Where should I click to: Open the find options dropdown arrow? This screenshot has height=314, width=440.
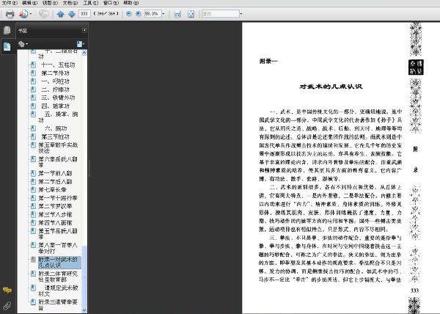point(241,13)
